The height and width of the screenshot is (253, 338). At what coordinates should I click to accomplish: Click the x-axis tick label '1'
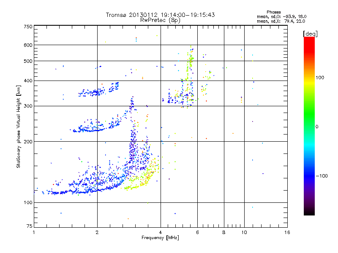34,232
